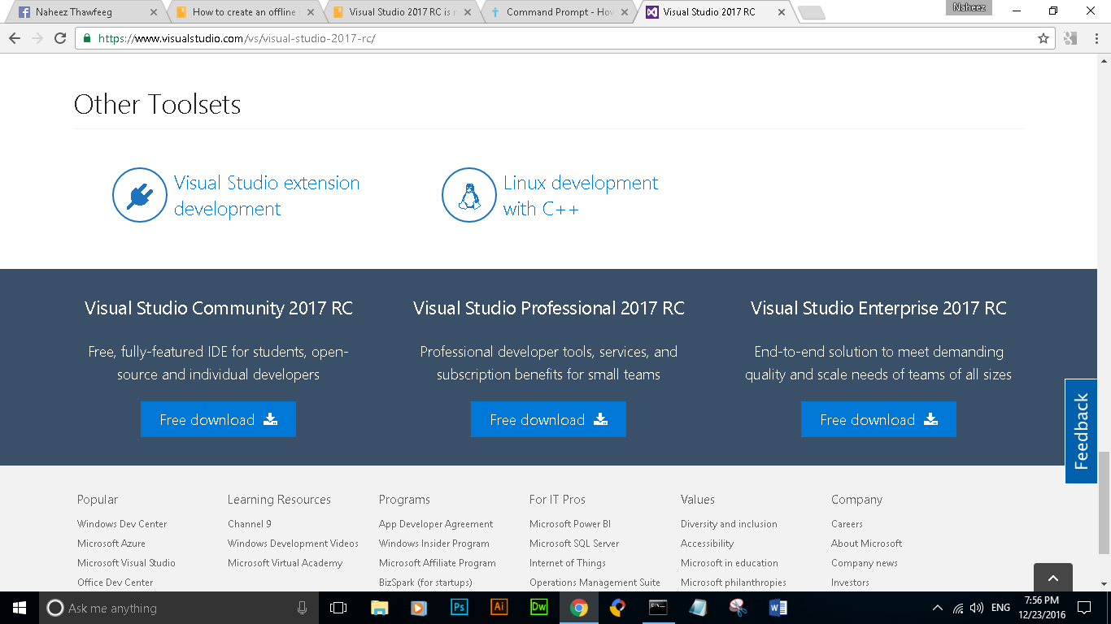
Task: Open File Explorer from the taskbar
Action: click(x=380, y=608)
